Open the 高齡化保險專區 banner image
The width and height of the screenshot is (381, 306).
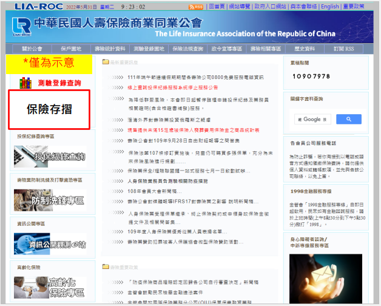[x=50, y=288]
